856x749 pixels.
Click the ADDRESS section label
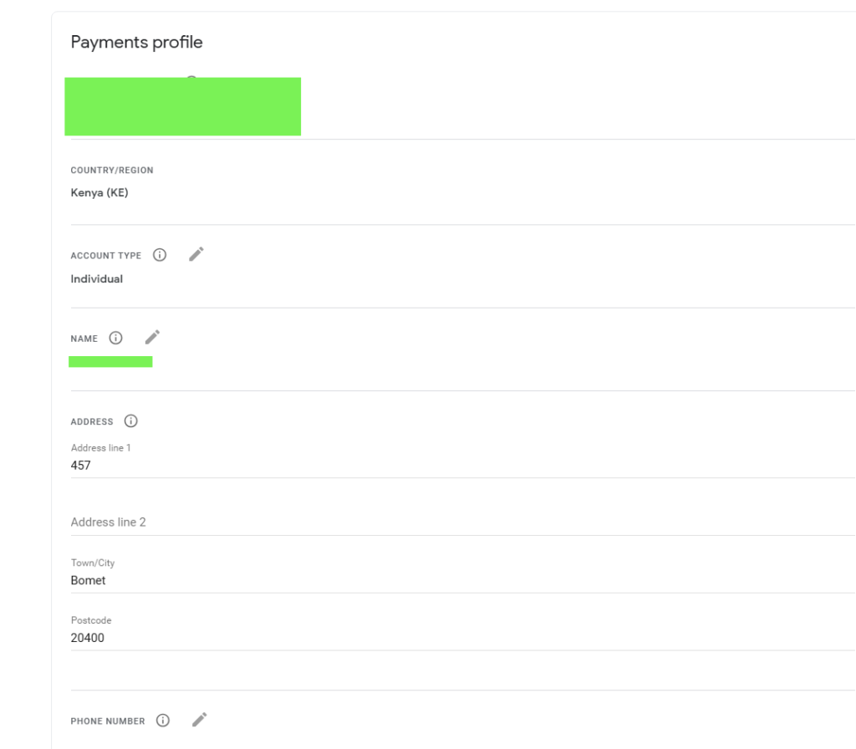click(92, 421)
